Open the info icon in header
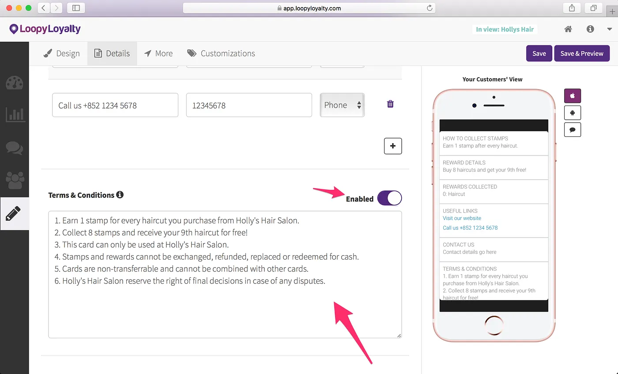Image resolution: width=618 pixels, height=374 pixels. [590, 29]
